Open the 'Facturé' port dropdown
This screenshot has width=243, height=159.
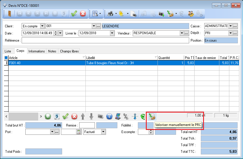point(103,132)
